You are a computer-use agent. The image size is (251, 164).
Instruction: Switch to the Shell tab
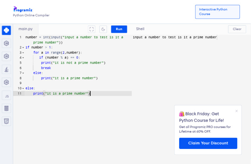click(140, 29)
